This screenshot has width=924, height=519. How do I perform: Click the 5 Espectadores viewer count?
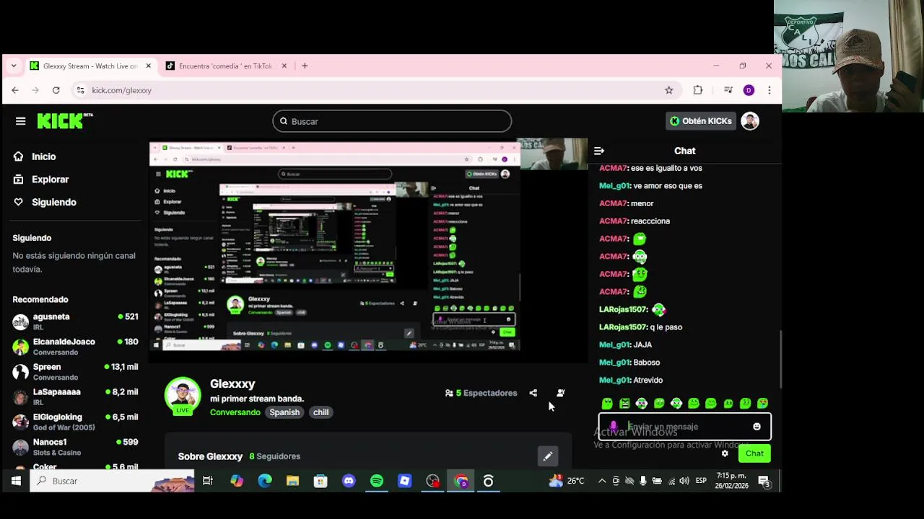pyautogui.click(x=481, y=393)
